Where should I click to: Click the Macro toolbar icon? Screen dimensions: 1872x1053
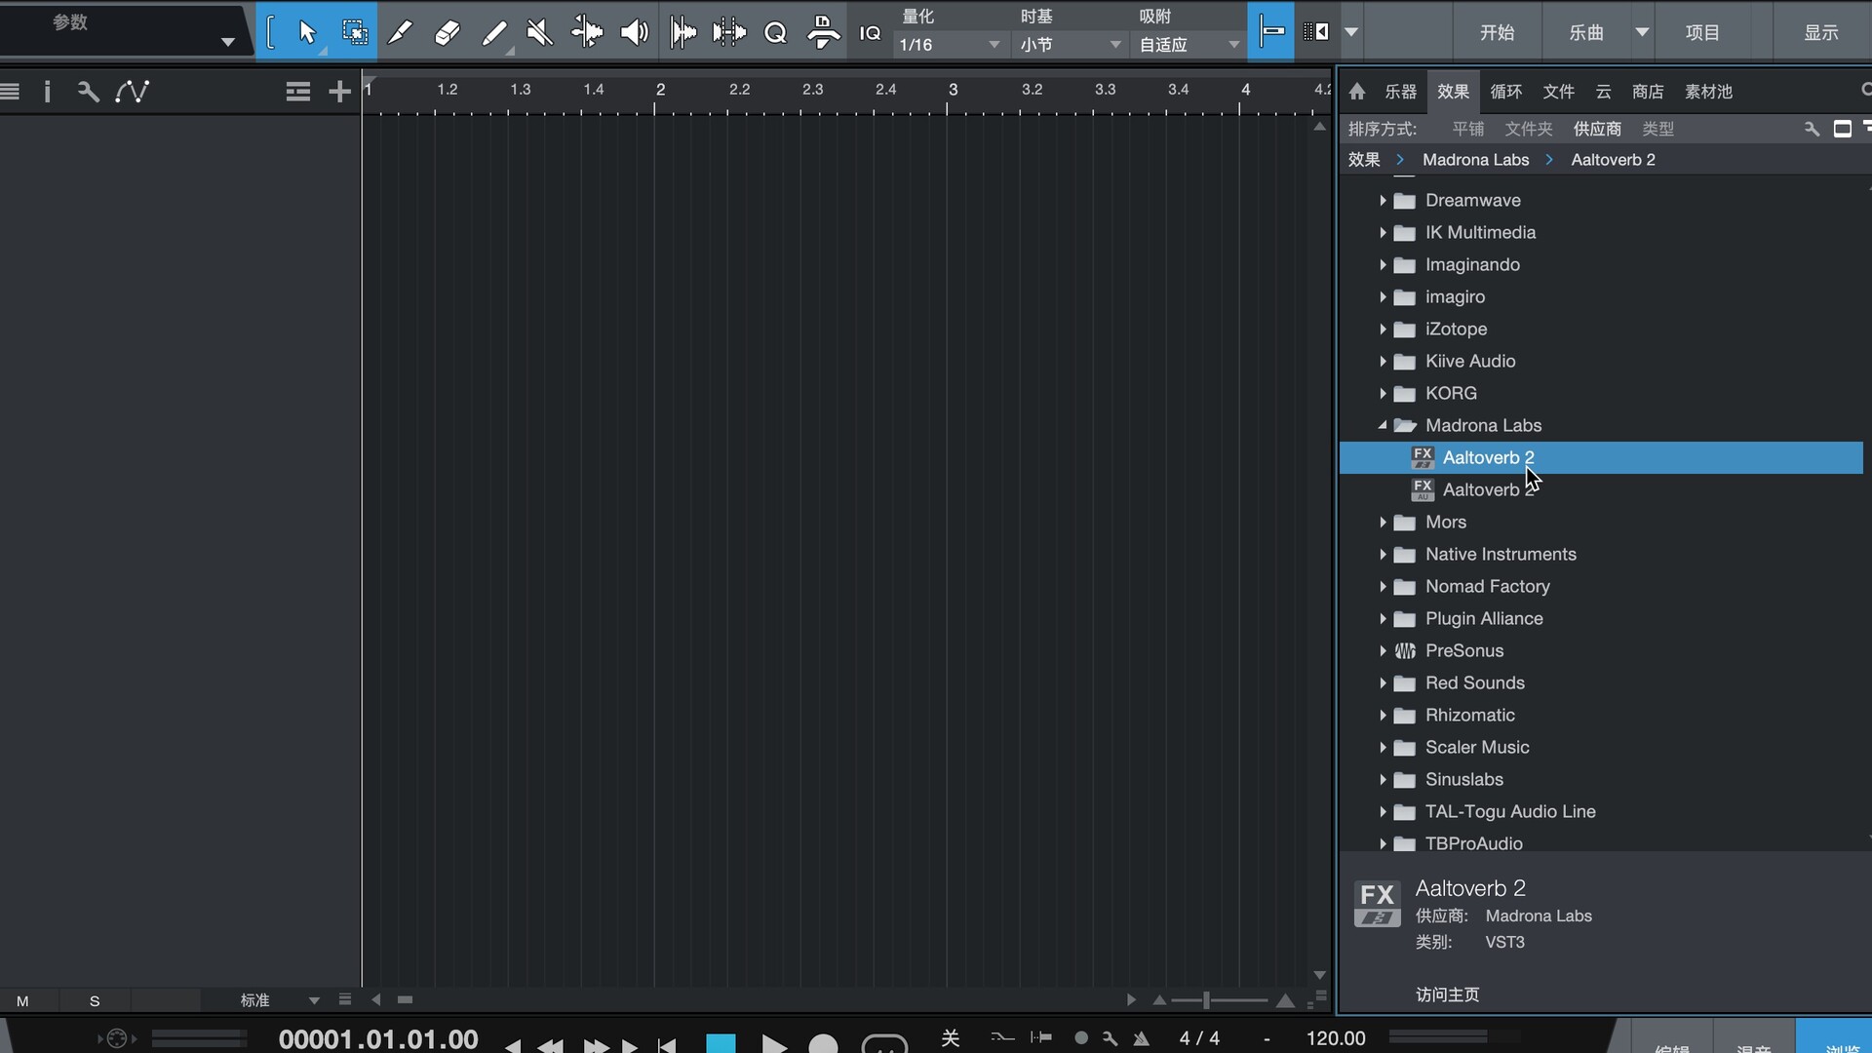(823, 32)
